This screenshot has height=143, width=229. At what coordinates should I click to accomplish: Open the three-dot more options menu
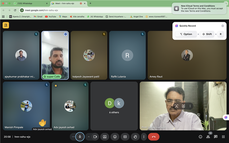144,137
